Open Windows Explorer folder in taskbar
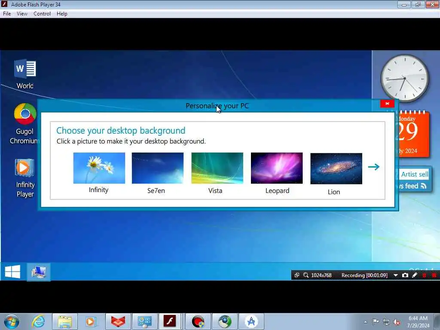This screenshot has width=440, height=330. click(x=65, y=321)
